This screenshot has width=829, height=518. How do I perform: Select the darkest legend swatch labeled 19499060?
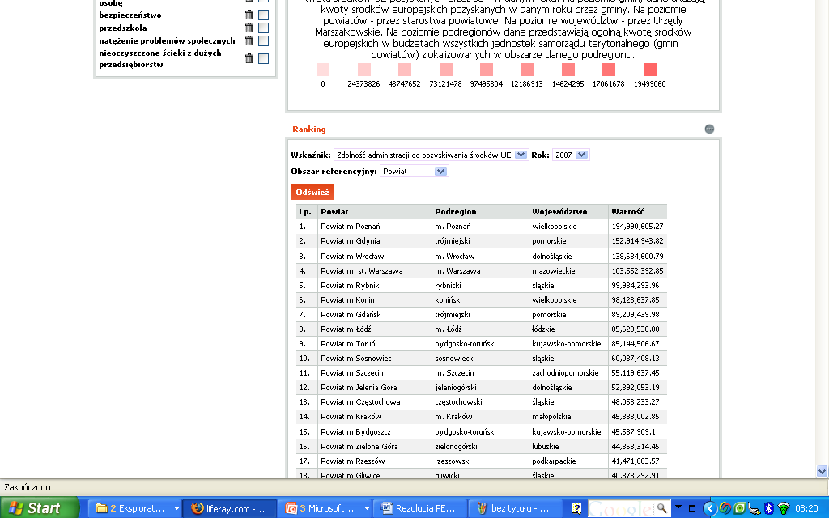[650, 70]
